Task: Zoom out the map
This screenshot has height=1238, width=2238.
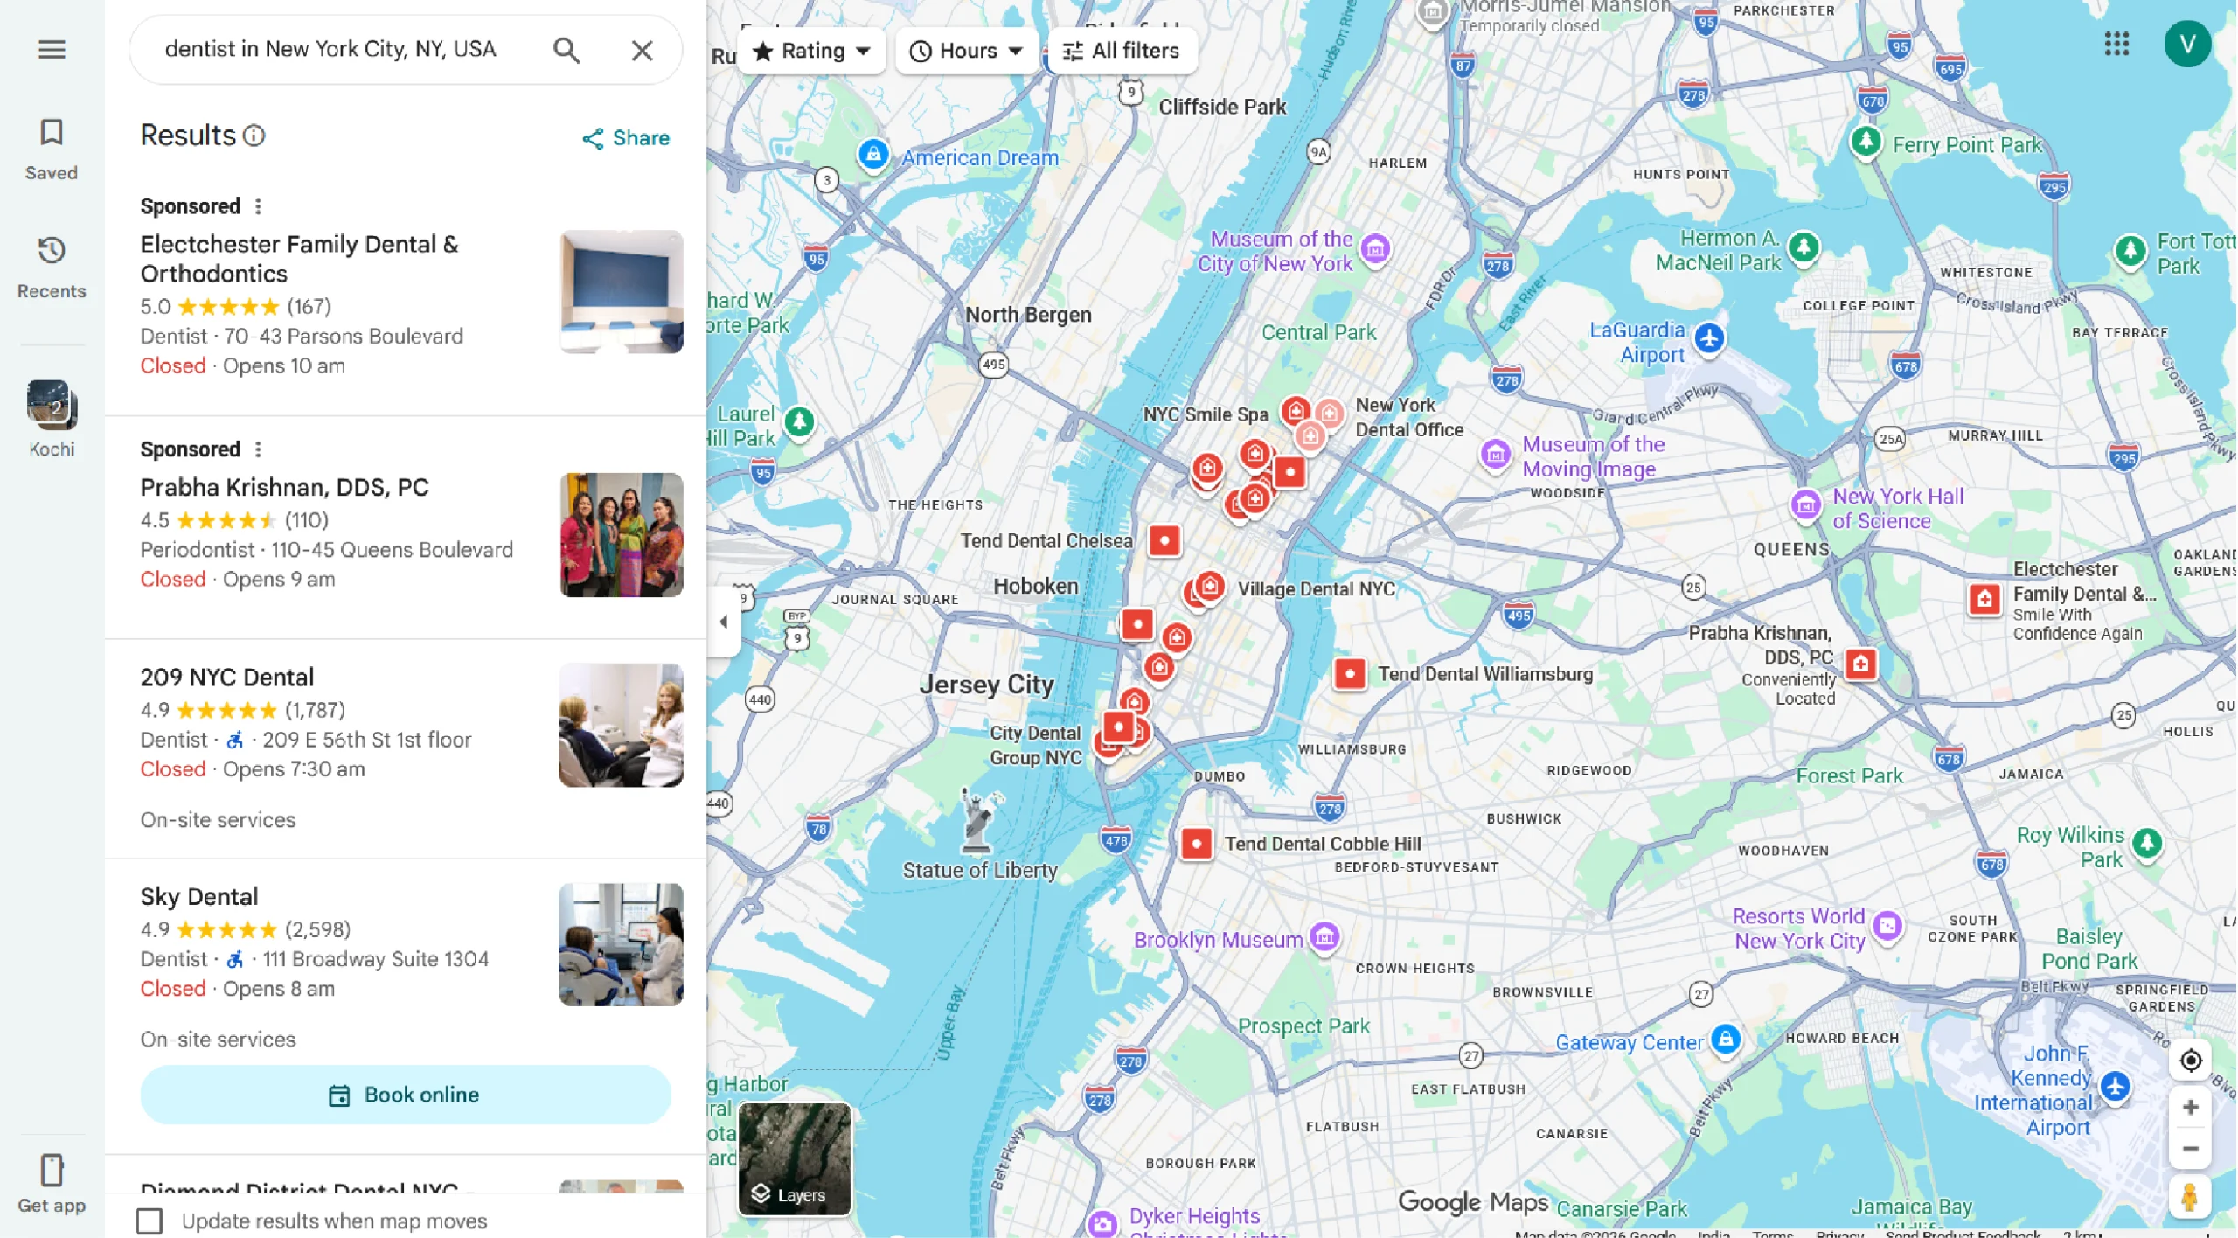Action: [x=2190, y=1149]
